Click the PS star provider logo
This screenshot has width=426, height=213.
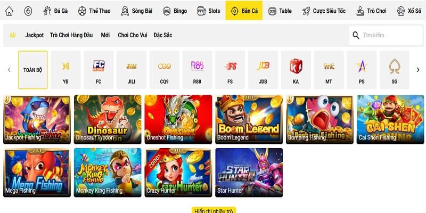[362, 66]
